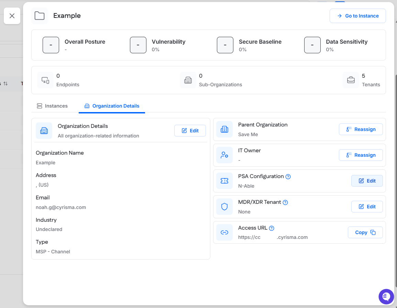
Task: Click the Example folder icon
Action: click(x=40, y=16)
